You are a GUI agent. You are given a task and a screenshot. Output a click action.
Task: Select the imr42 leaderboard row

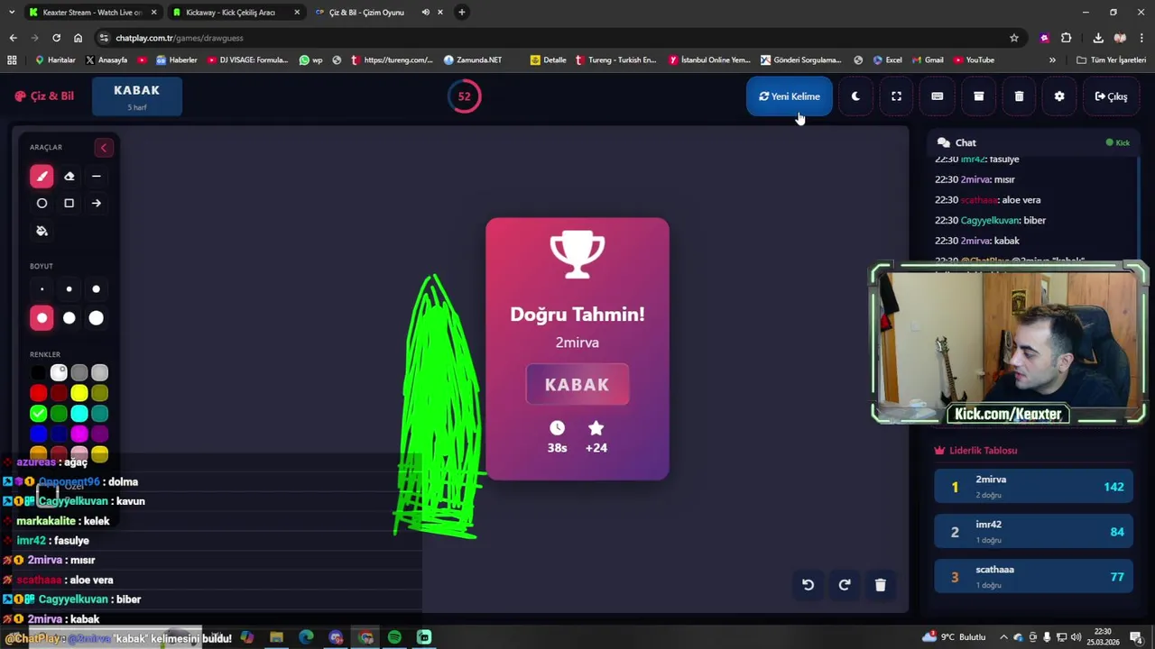tap(1034, 532)
